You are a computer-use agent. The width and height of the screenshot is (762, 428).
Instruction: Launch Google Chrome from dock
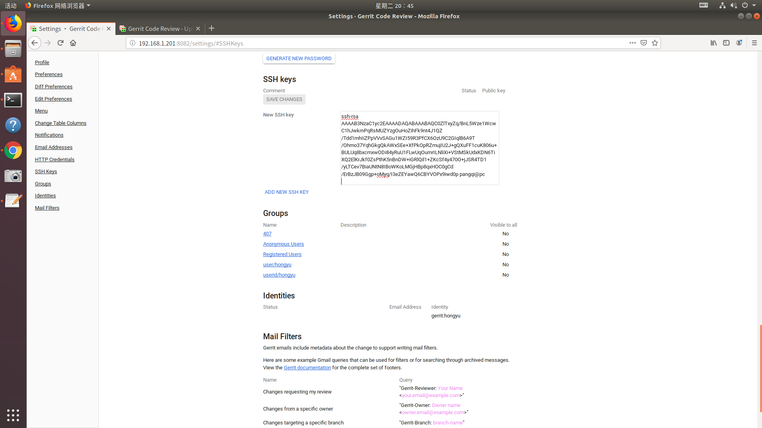[13, 151]
